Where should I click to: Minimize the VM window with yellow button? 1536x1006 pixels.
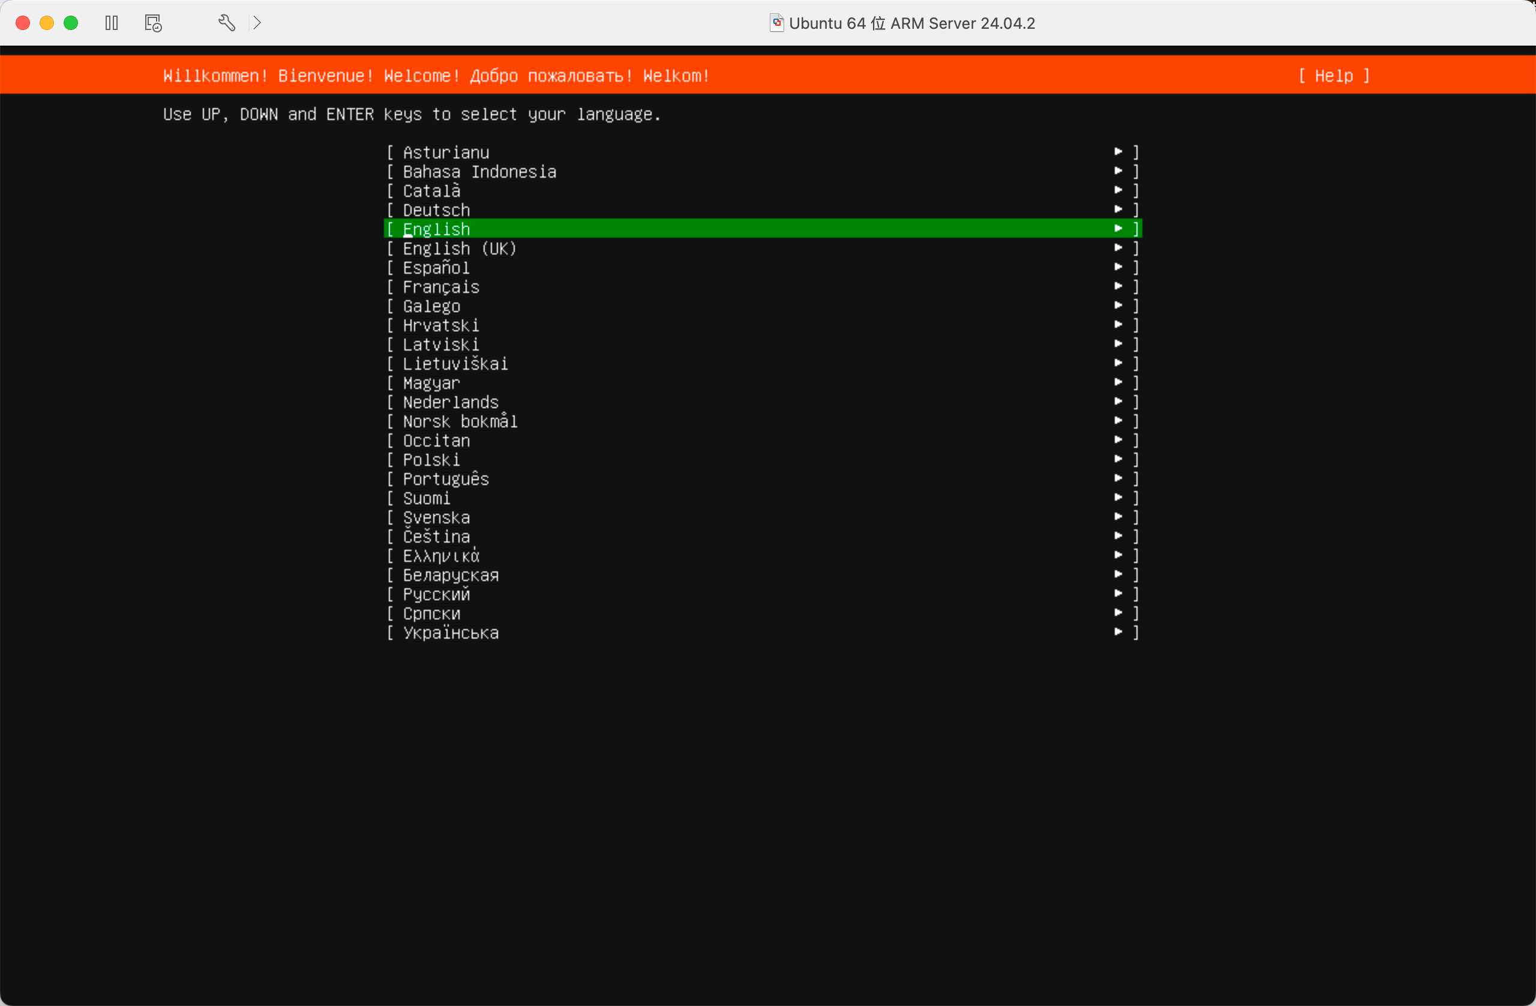pyautogui.click(x=47, y=23)
